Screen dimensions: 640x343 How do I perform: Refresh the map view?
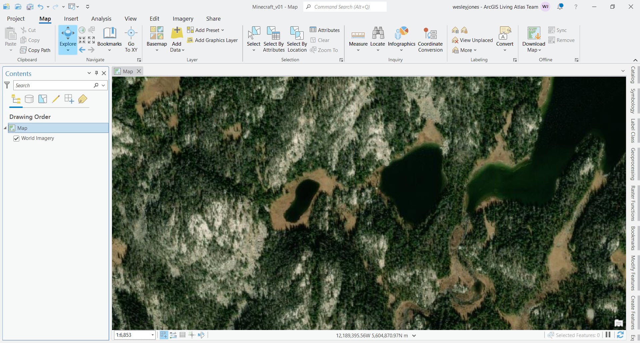pos(620,335)
